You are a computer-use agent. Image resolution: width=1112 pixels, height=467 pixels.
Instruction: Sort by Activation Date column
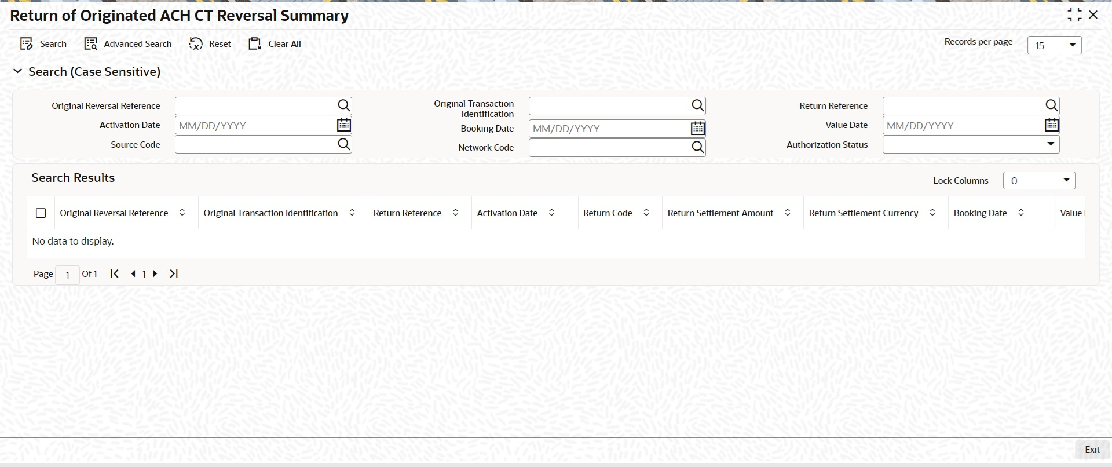coord(552,213)
